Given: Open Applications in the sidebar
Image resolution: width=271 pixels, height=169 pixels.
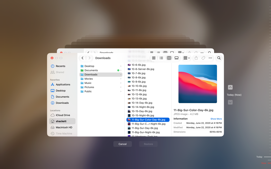Looking at the screenshot, I should (62, 84).
